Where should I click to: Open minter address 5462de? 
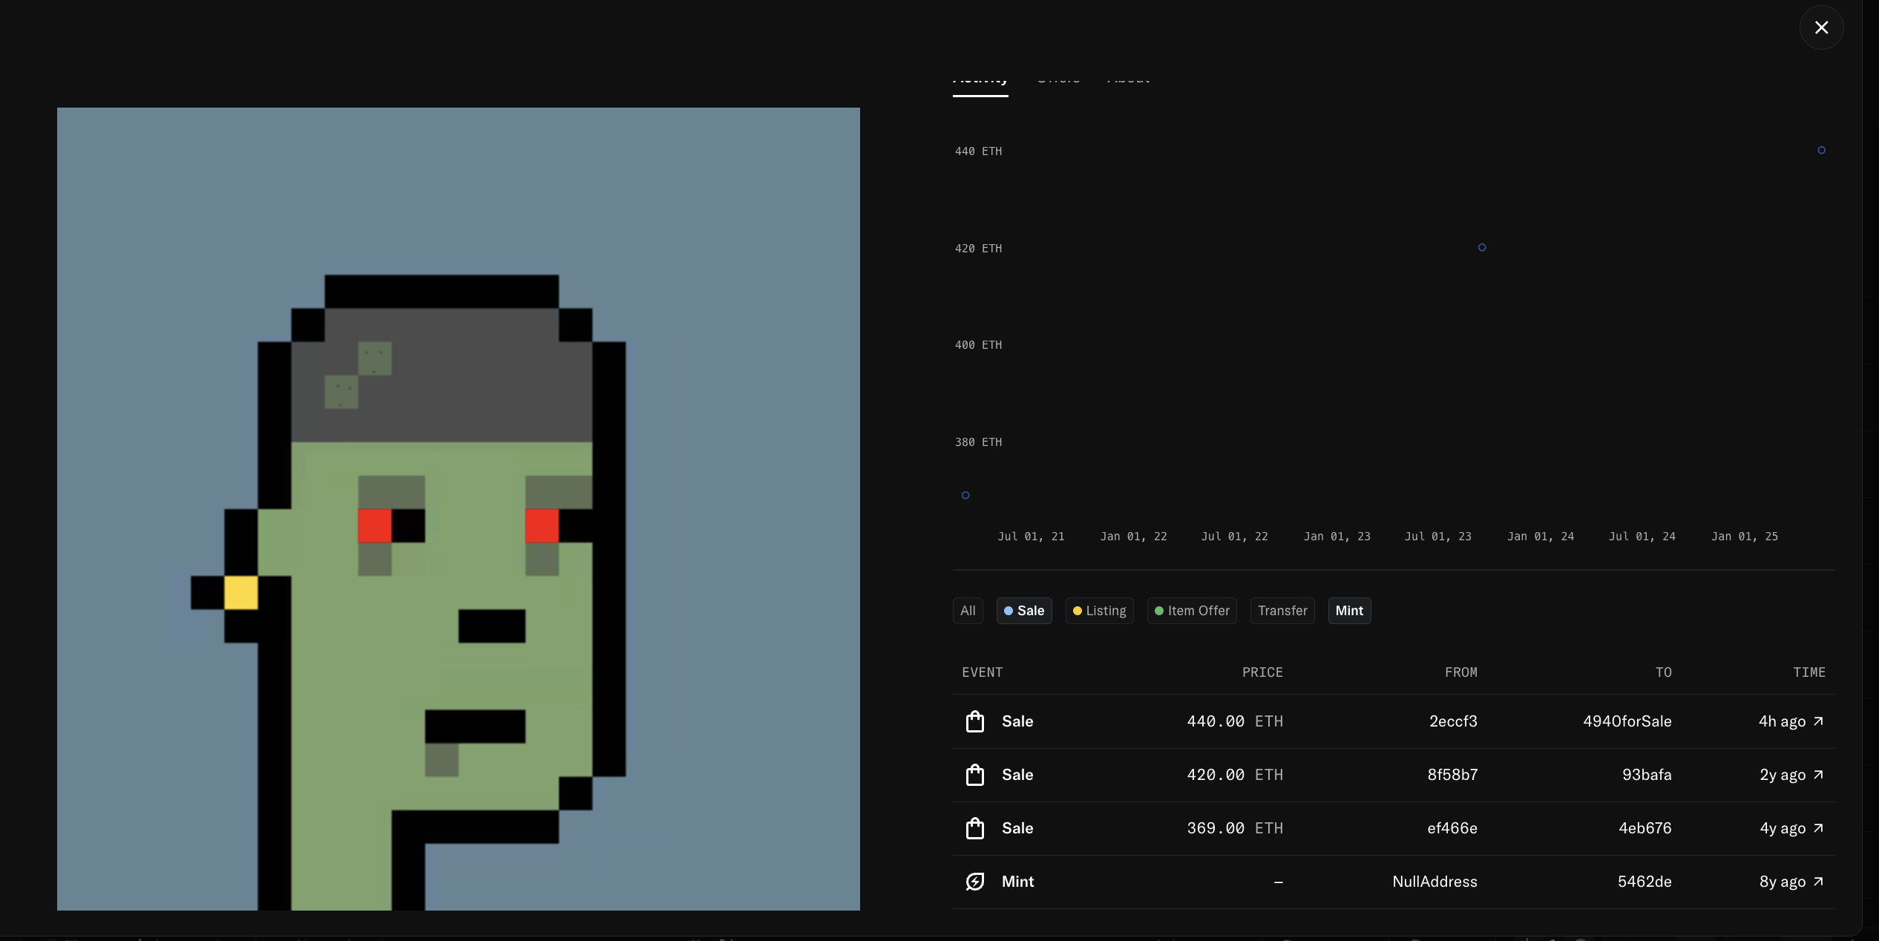coord(1644,882)
